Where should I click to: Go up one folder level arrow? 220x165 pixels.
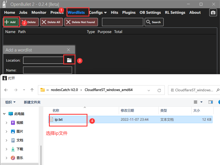(32, 90)
